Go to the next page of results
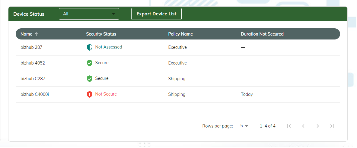The width and height of the screenshot is (357, 148). pos(318,126)
